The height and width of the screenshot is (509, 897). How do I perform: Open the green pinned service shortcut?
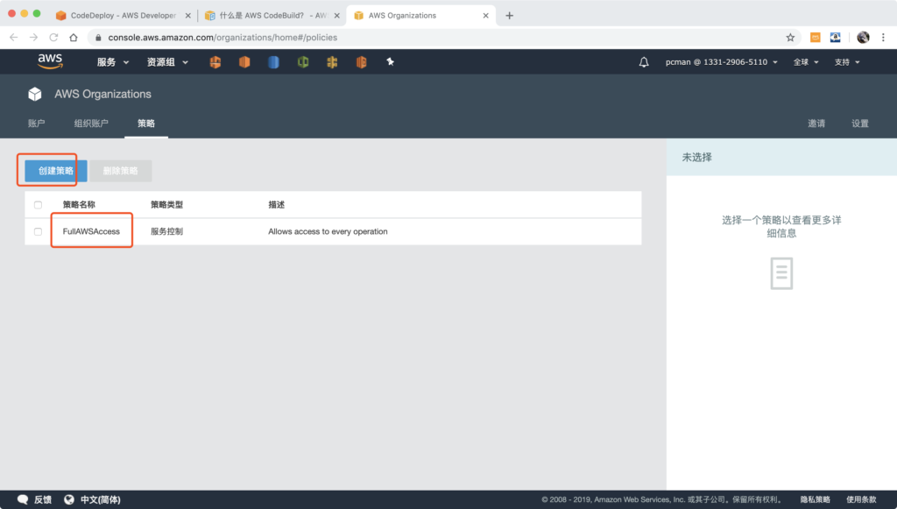303,62
